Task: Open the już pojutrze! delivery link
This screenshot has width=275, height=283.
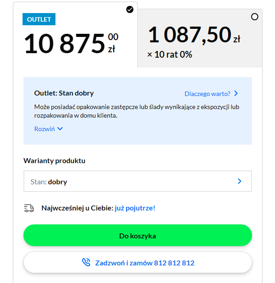Action: click(135, 208)
